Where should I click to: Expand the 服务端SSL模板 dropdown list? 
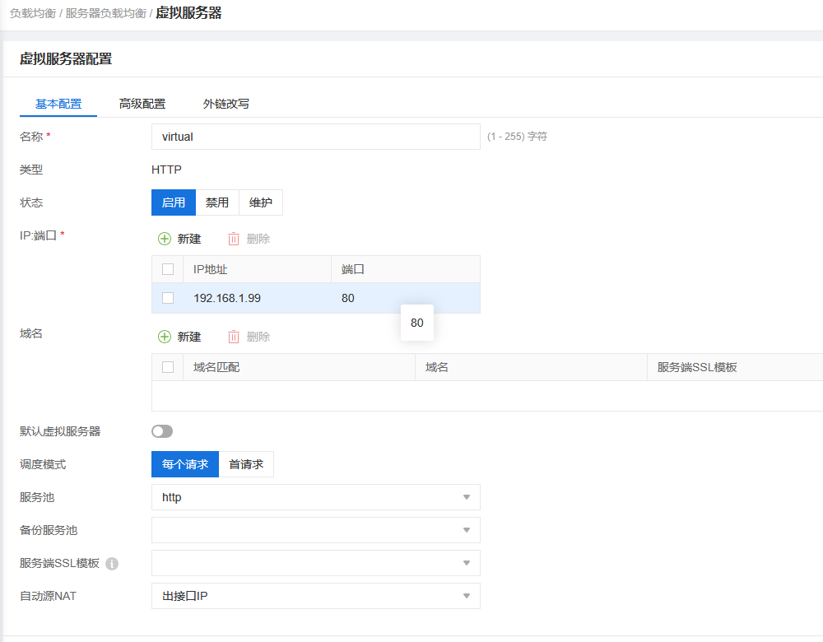pyautogui.click(x=315, y=563)
